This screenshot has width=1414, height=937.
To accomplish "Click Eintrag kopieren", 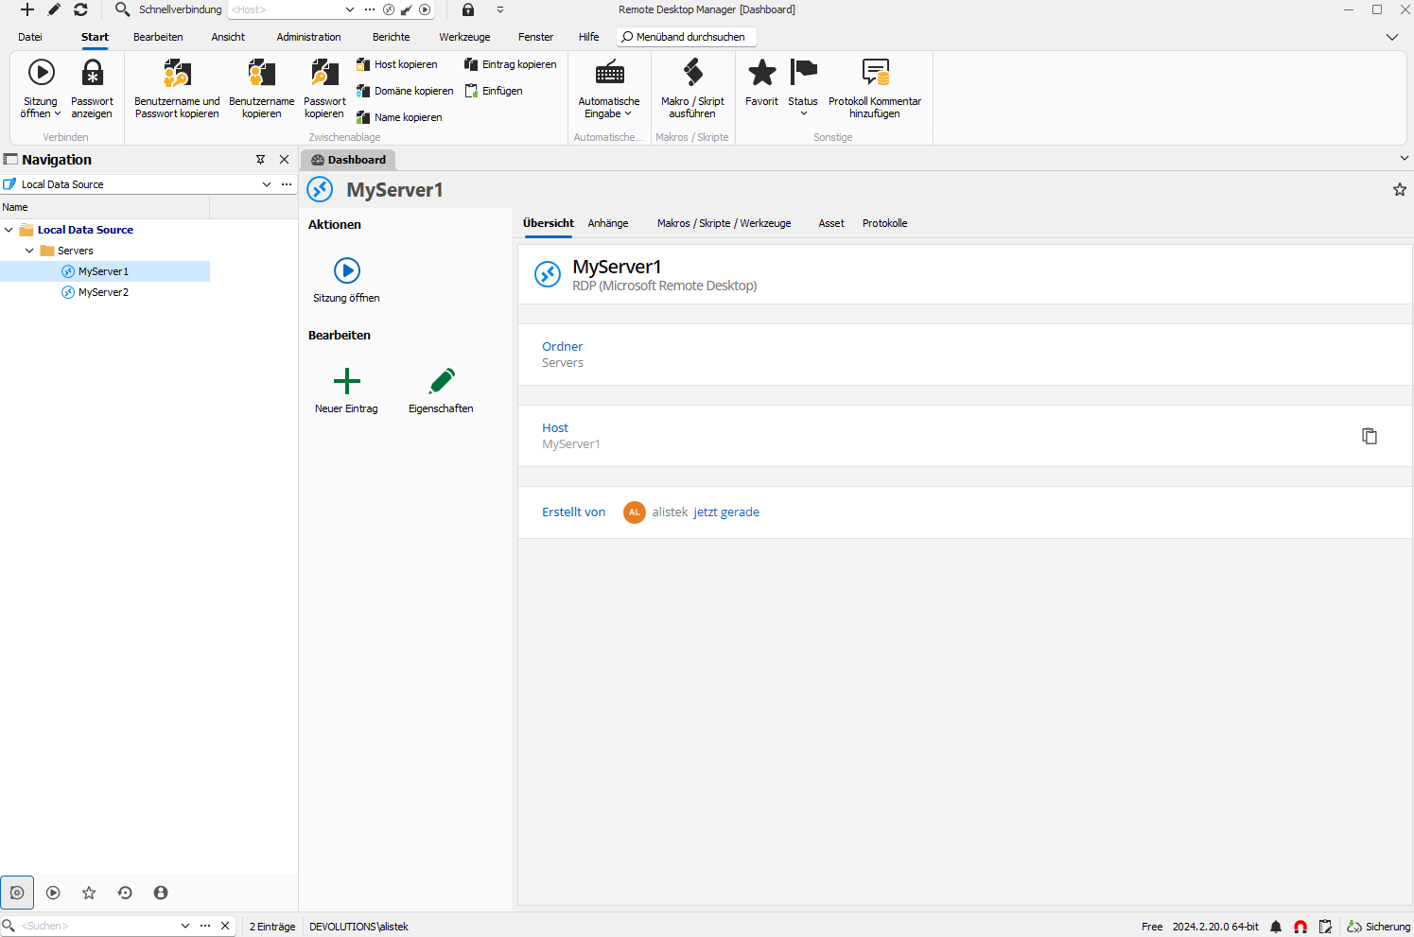I will pyautogui.click(x=511, y=64).
